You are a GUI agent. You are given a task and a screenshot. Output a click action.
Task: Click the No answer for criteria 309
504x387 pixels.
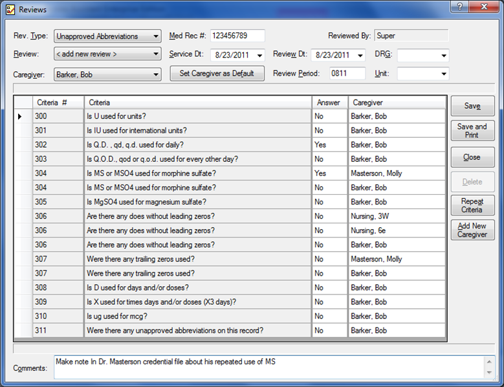[330, 302]
